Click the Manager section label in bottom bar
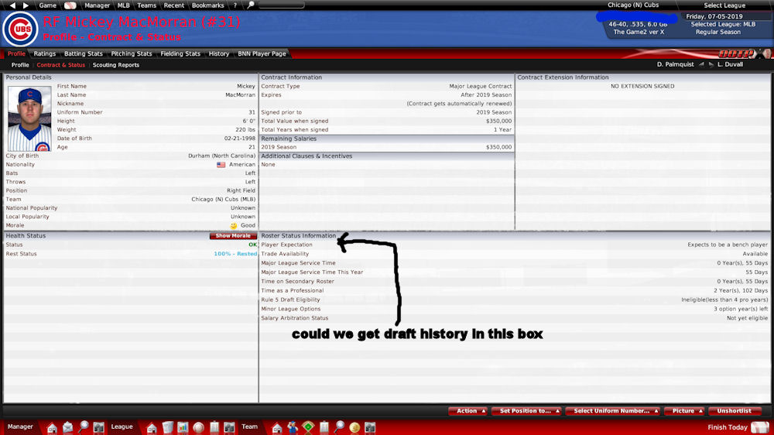This screenshot has height=435, width=774. [x=20, y=427]
